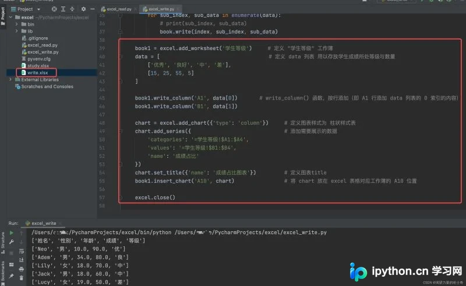Click console line starting ['Lily'
This screenshot has height=286, width=466.
click(80, 266)
